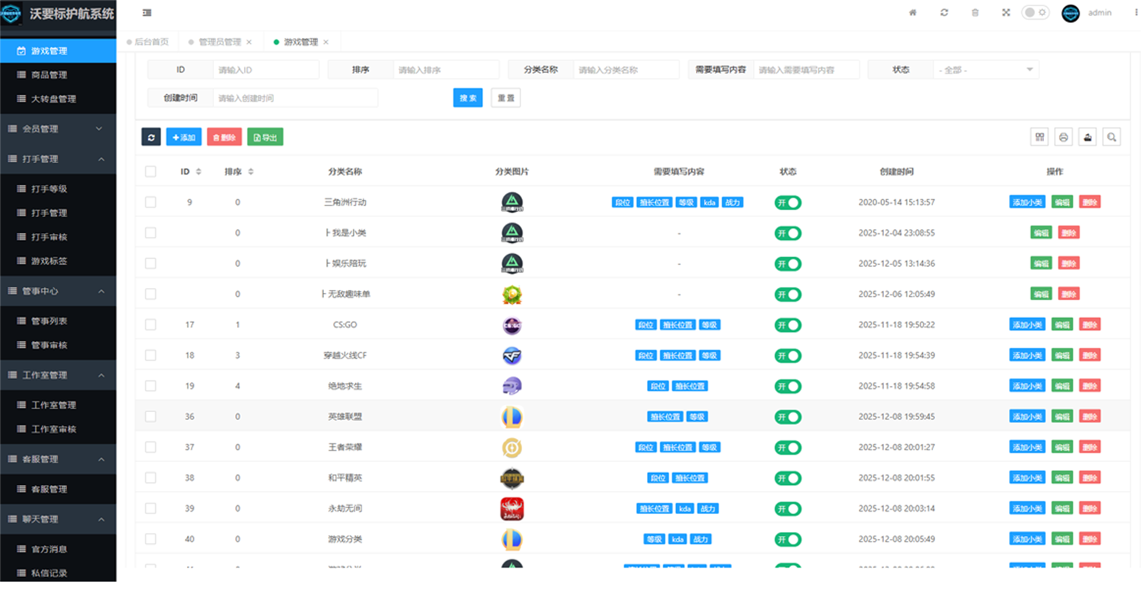Click the 英雄联盟 category image thumbnail

[512, 417]
